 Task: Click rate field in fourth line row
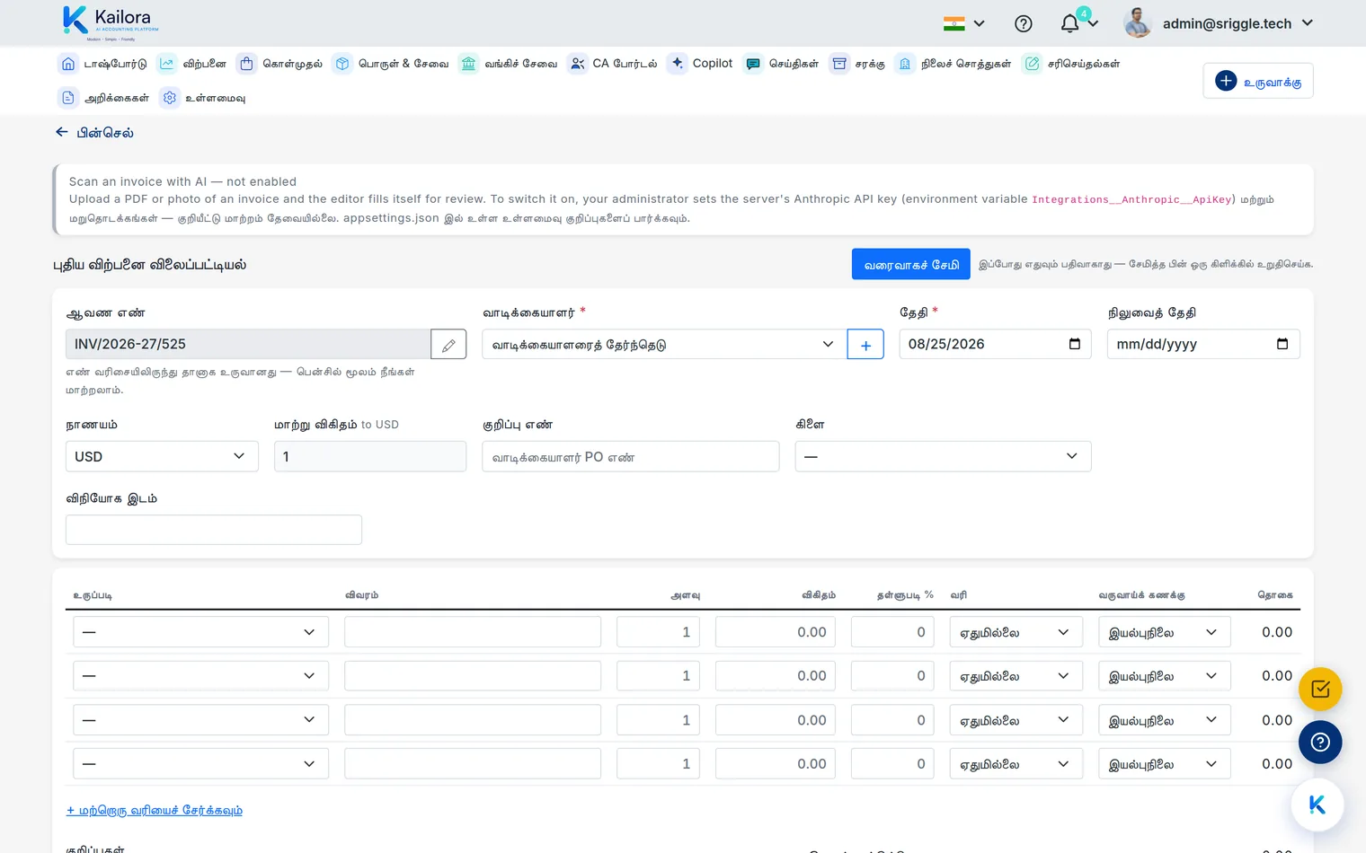click(776, 764)
